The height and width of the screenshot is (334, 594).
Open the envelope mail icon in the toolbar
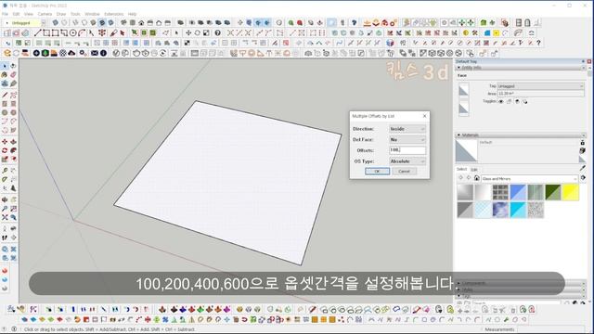pos(95,53)
